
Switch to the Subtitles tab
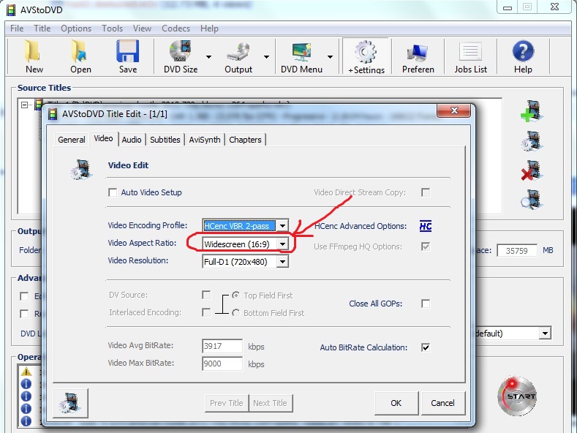coord(165,140)
